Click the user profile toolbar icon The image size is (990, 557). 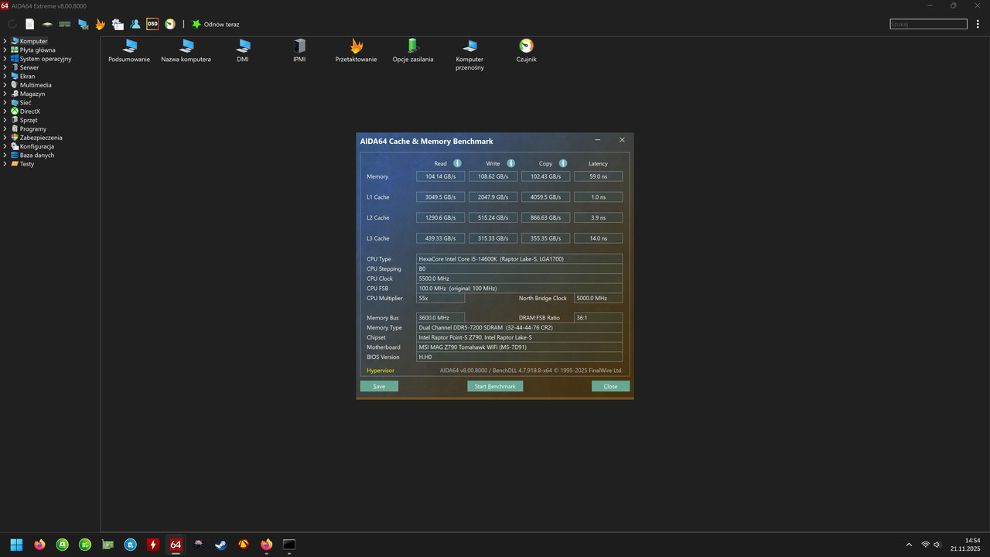tap(135, 24)
